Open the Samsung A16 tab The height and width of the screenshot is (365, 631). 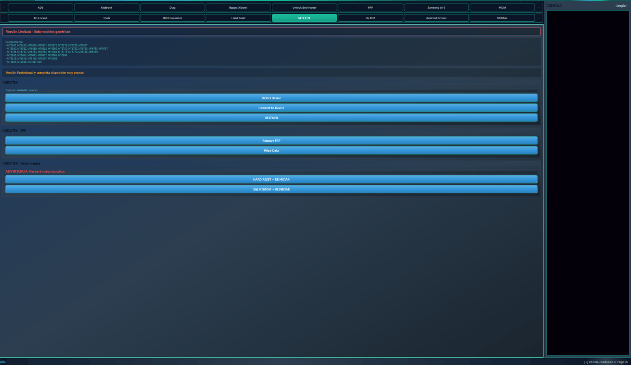436,7
